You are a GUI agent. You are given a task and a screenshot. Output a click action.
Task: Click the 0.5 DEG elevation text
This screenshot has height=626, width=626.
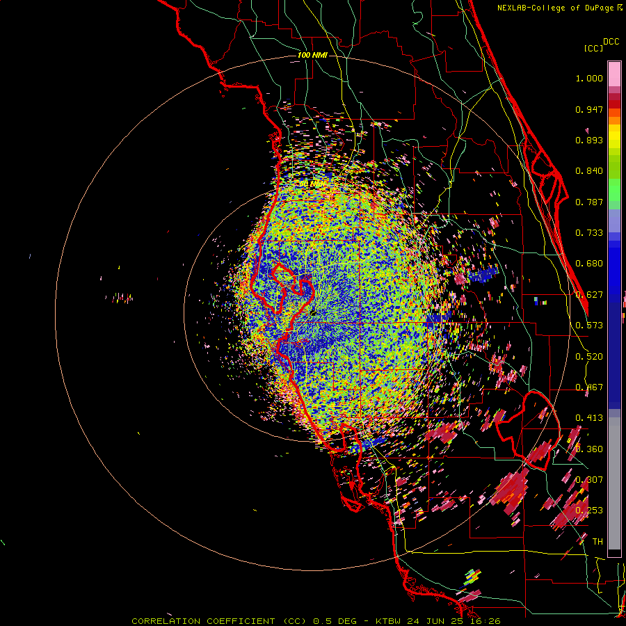coord(335,621)
